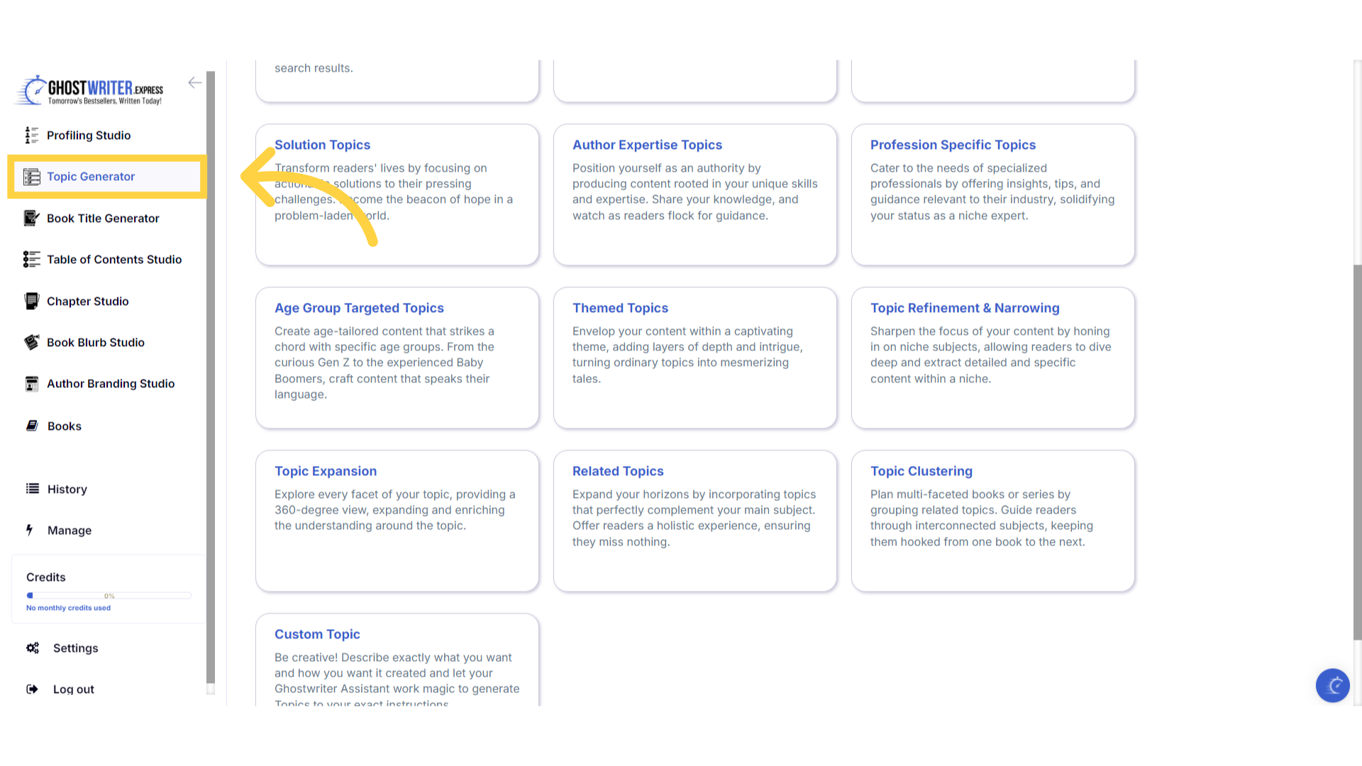Click the Books icon in sidebar

pyautogui.click(x=32, y=426)
